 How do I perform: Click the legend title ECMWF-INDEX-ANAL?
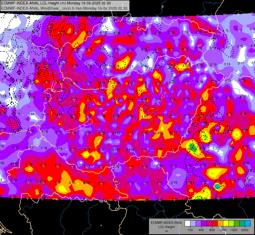166,223
